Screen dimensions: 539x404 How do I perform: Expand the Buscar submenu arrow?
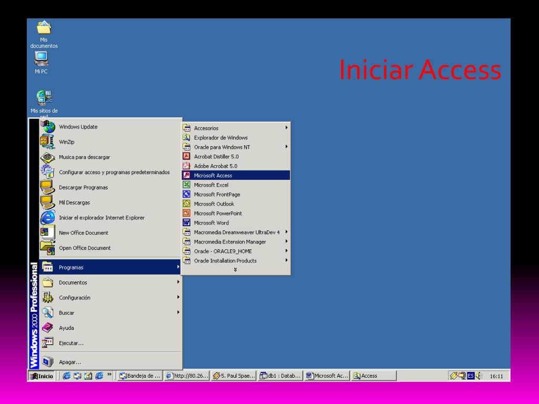[178, 312]
